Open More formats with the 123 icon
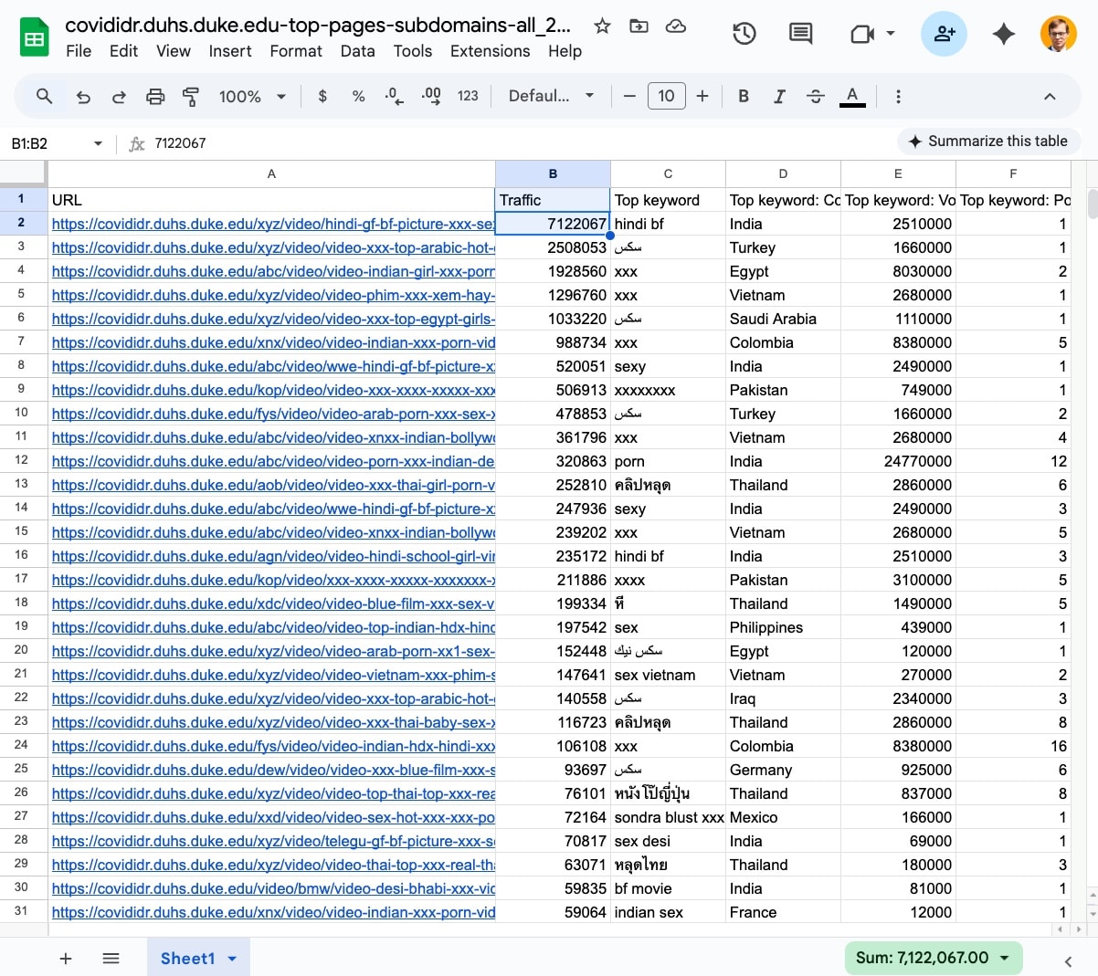 click(x=468, y=96)
